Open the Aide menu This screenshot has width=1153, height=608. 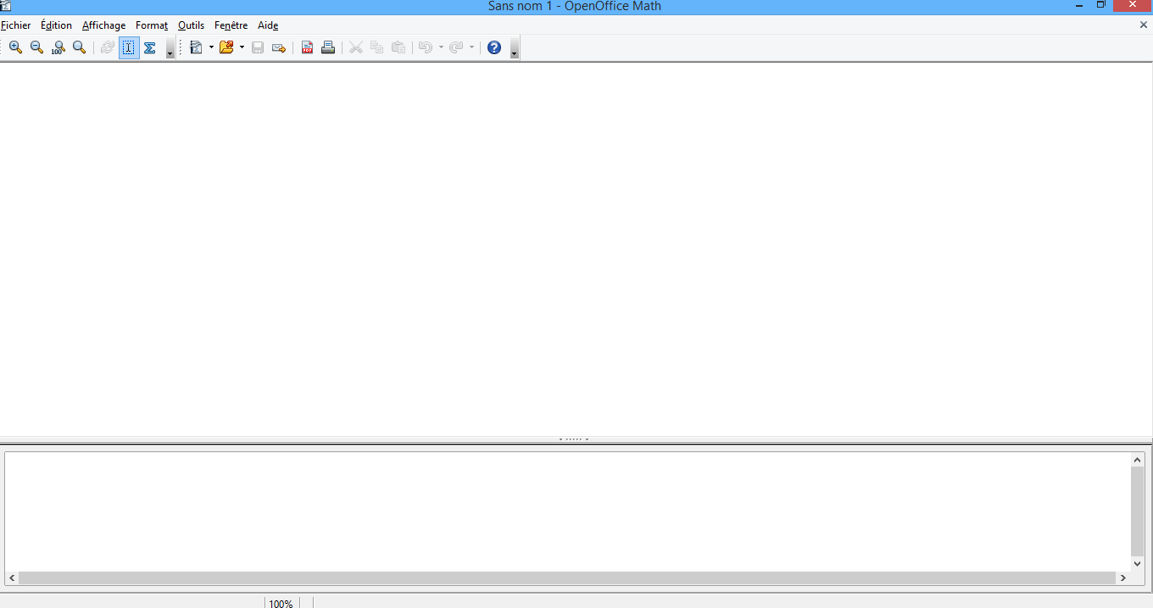point(268,25)
